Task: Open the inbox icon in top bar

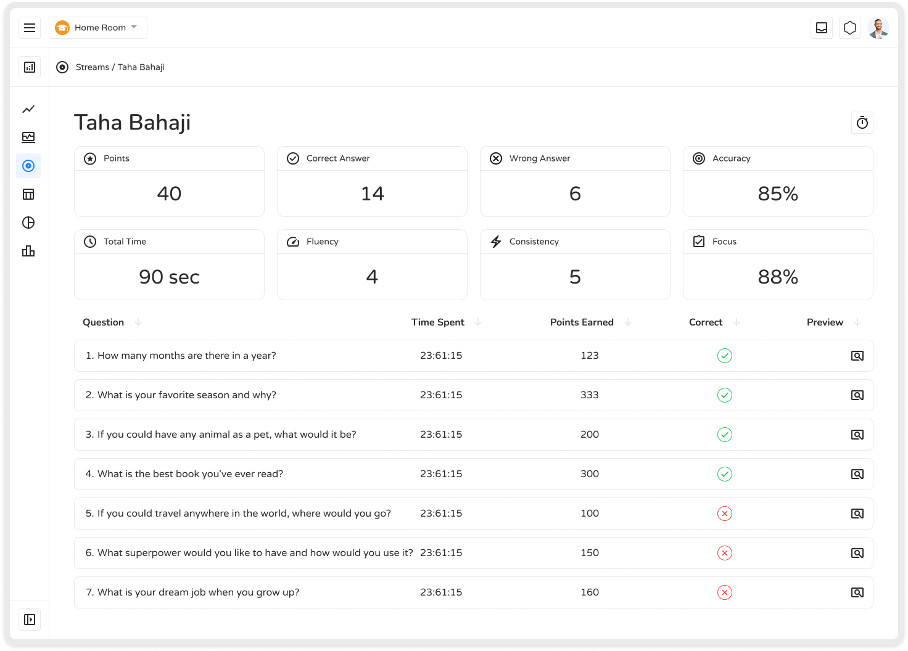Action: (x=821, y=27)
